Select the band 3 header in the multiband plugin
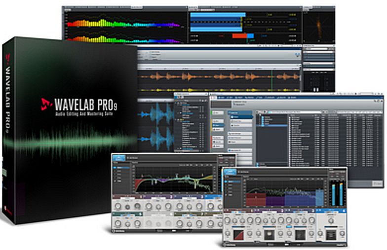Screen dimensions: 387x250 pos(300,211)
